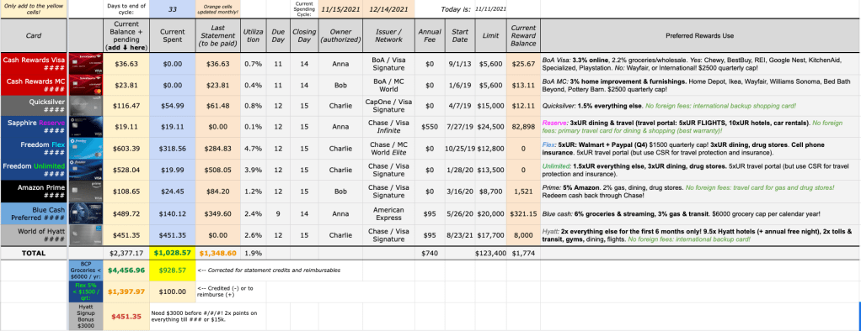Select the Quicksilver limit $15,000
This screenshot has height=331, width=861.
tap(490, 107)
